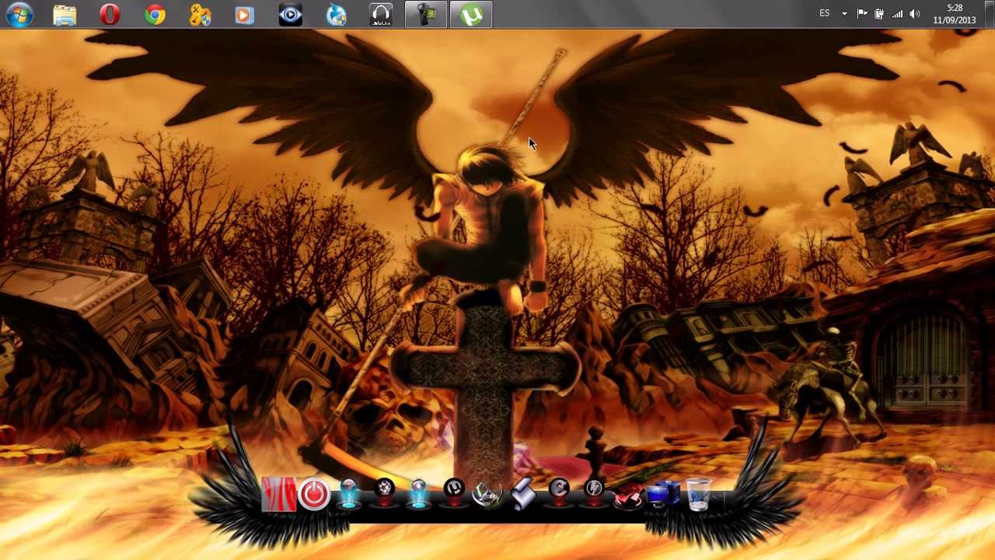Image resolution: width=995 pixels, height=560 pixels.
Task: Check the battery power plug tray icon
Action: point(879,14)
